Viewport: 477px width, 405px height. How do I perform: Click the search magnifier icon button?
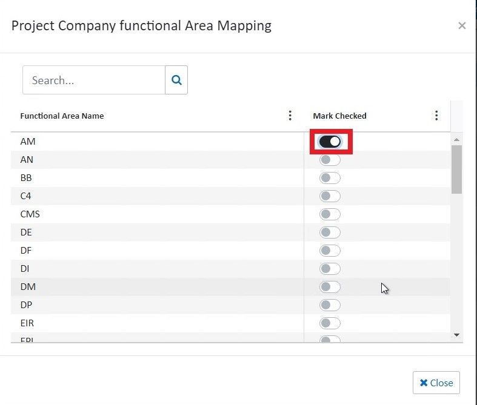pyautogui.click(x=176, y=80)
